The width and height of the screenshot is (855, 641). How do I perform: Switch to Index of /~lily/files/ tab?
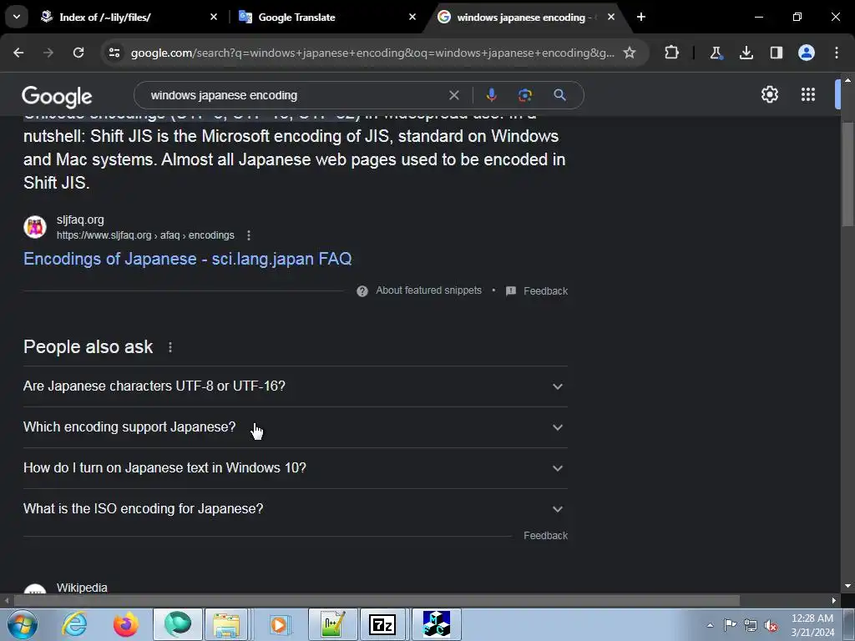(x=104, y=17)
